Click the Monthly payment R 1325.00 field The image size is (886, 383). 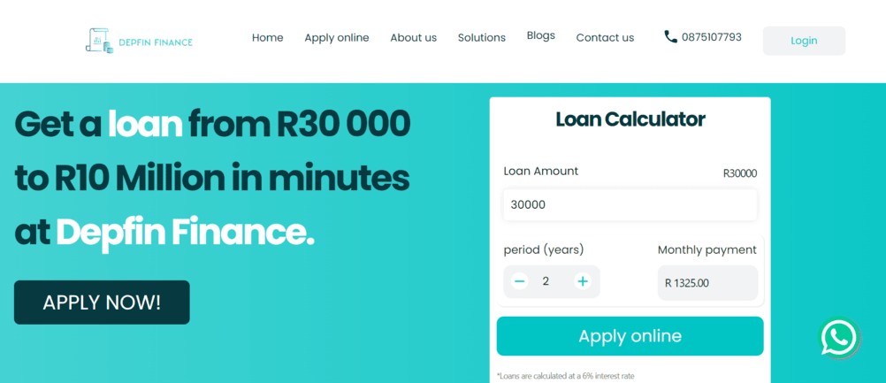click(707, 283)
